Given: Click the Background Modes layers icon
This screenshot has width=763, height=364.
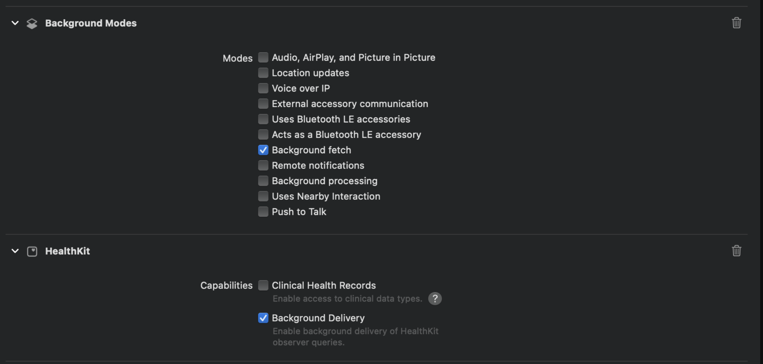Looking at the screenshot, I should coord(32,23).
